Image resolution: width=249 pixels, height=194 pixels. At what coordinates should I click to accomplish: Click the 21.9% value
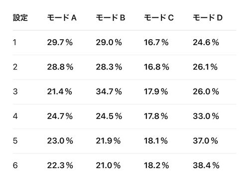(108, 141)
